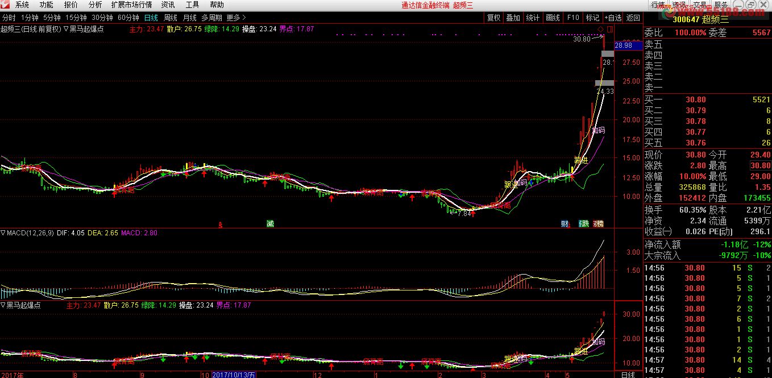Open the 系统 menu
This screenshot has height=378, width=772.
[x=22, y=5]
